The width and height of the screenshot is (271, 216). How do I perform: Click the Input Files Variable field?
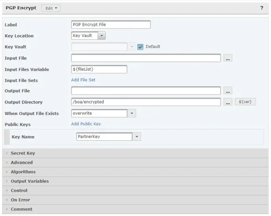[x=99, y=69]
